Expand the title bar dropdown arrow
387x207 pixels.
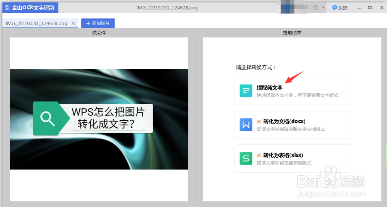click(323, 7)
